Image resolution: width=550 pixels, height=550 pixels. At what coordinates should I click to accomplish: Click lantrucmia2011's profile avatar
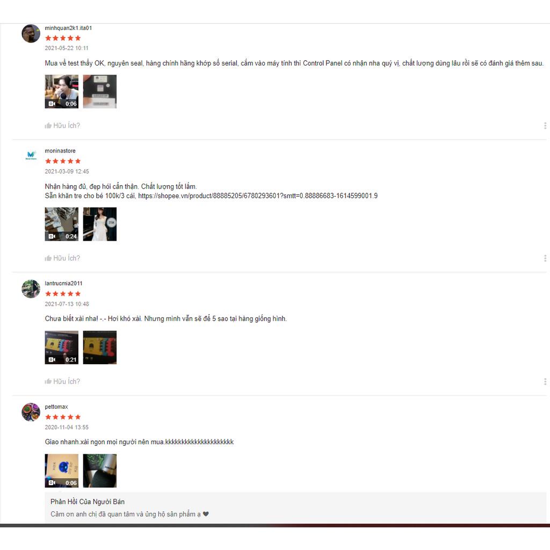31,288
